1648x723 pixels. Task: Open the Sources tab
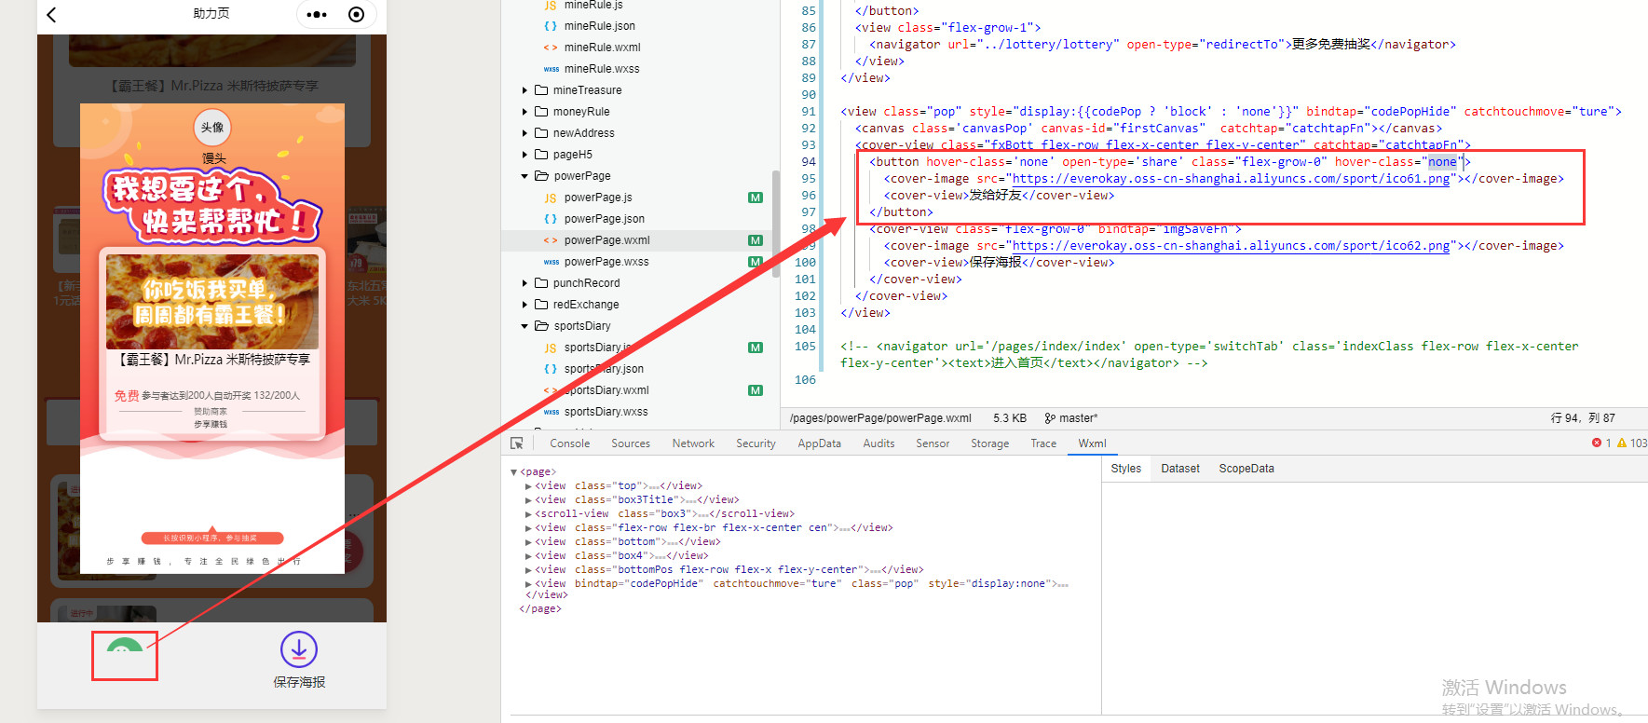click(x=631, y=443)
